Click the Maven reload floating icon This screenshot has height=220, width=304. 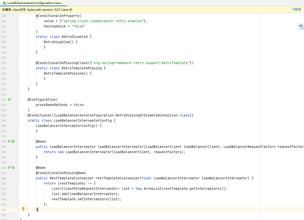pos(301,26)
